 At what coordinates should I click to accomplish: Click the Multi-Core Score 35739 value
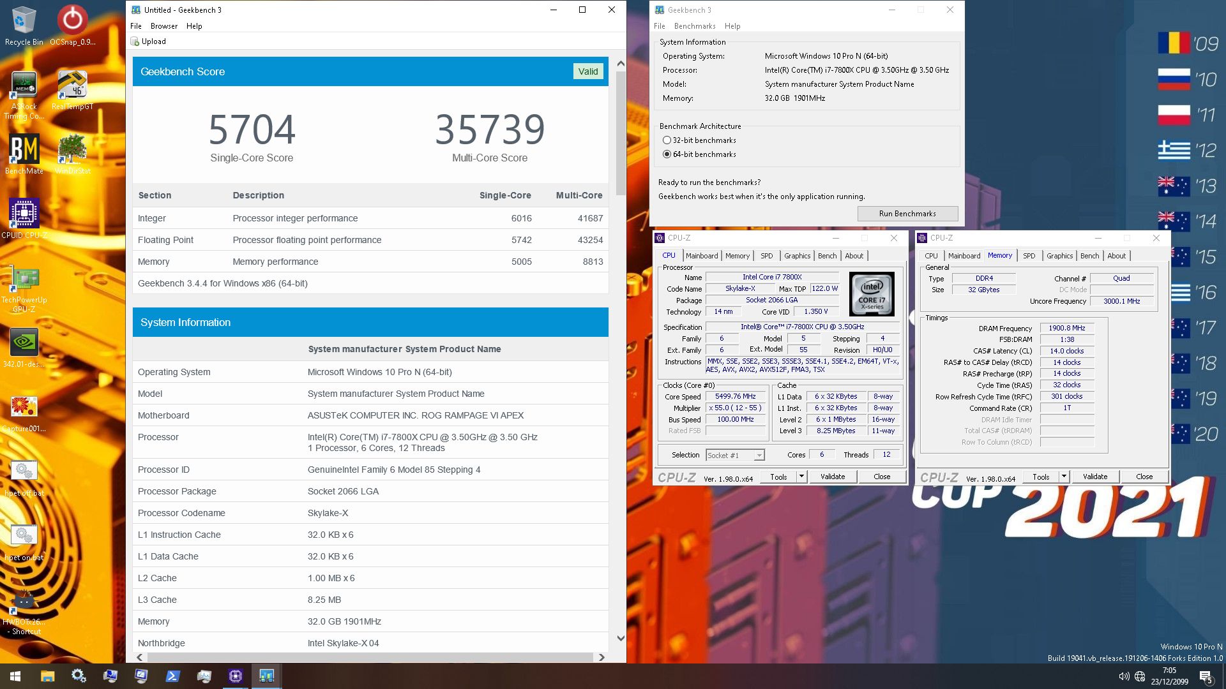[x=490, y=130]
